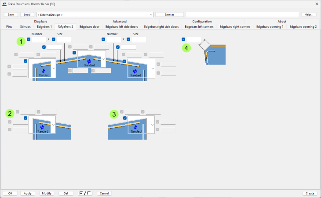Toggle the checkbox beside section 4 field
This screenshot has width=321, height=198.
[x=183, y=39]
